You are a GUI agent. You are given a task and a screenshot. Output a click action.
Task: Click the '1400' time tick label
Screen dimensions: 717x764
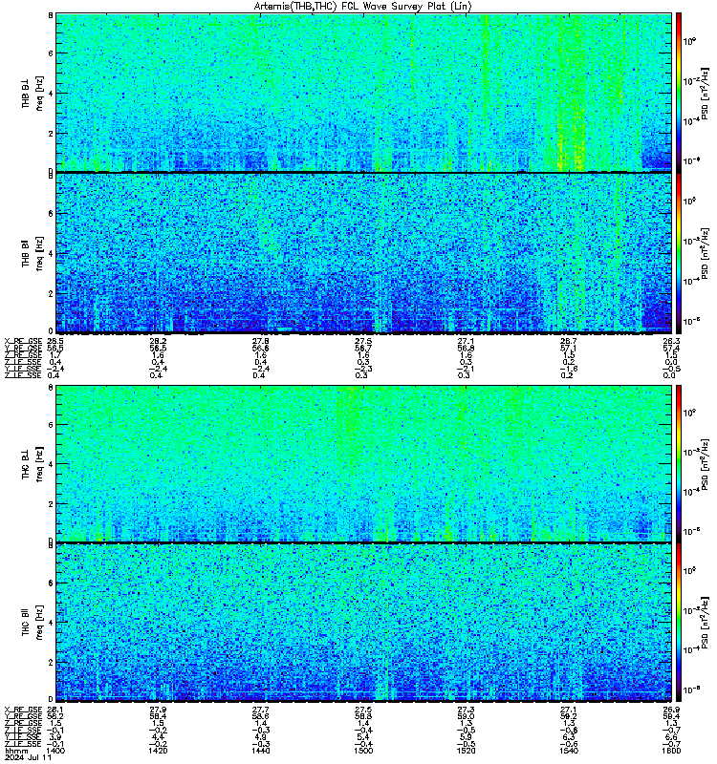[55, 751]
